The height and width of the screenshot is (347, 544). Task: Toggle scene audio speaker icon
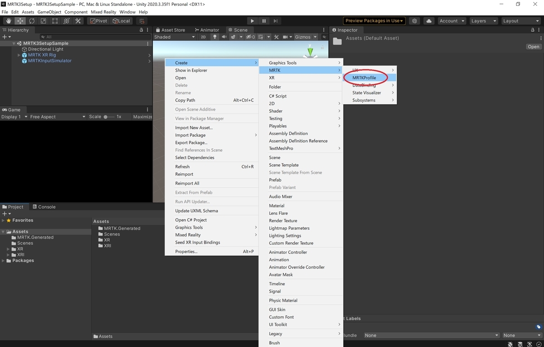223,37
